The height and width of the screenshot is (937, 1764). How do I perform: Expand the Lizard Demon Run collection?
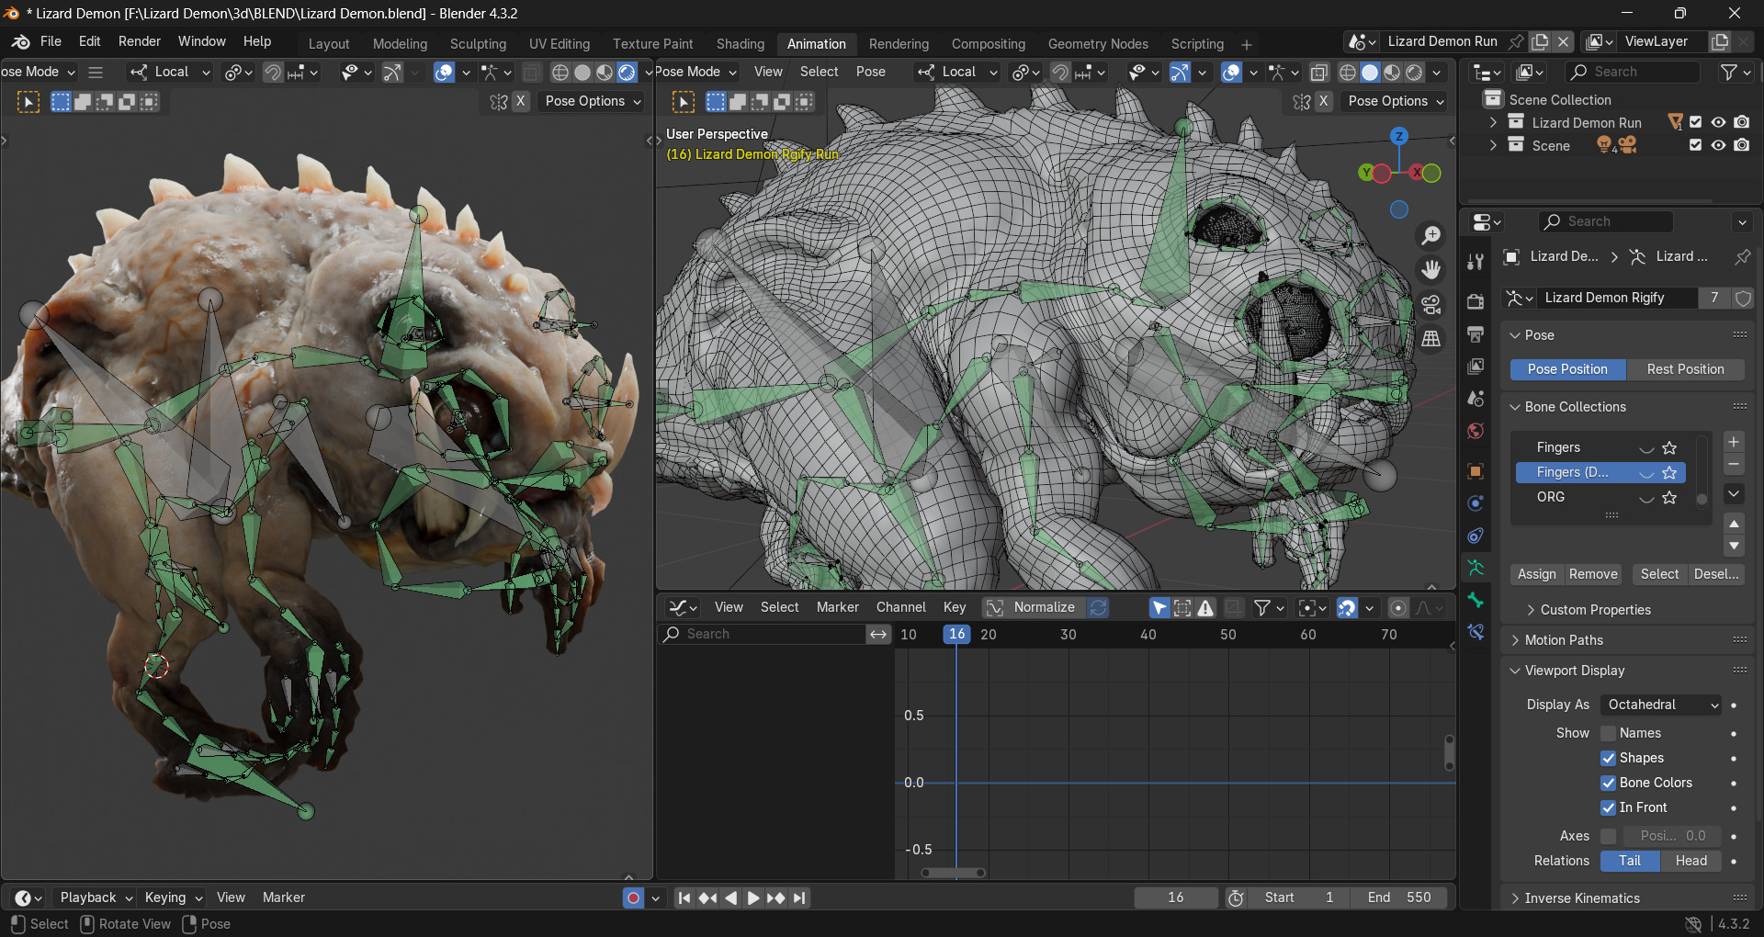point(1493,122)
